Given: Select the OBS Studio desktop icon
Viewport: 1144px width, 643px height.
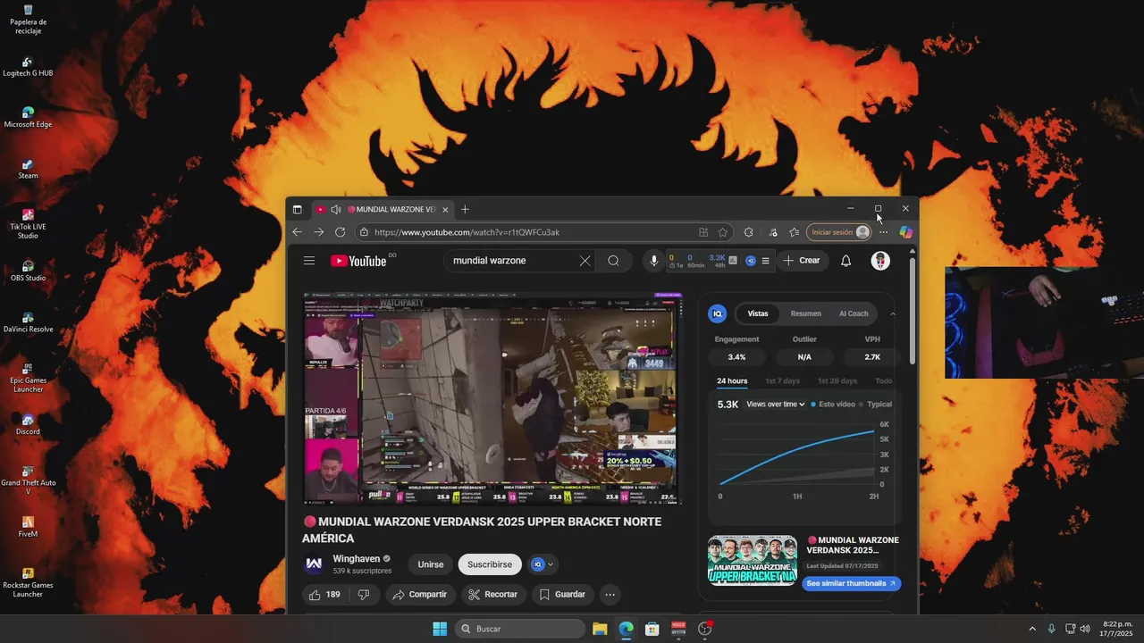Looking at the screenshot, I should click(x=28, y=271).
